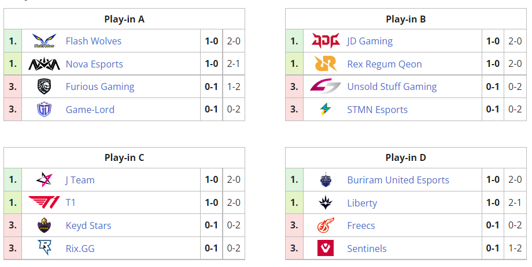Click the Unsold Stuff Gaming logo
Viewport: 532px width, 267px height.
(x=326, y=87)
